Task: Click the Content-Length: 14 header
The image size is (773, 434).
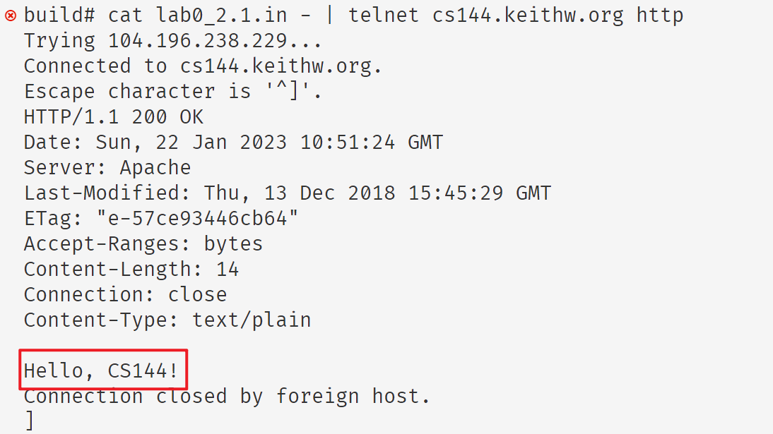Action: tap(131, 269)
